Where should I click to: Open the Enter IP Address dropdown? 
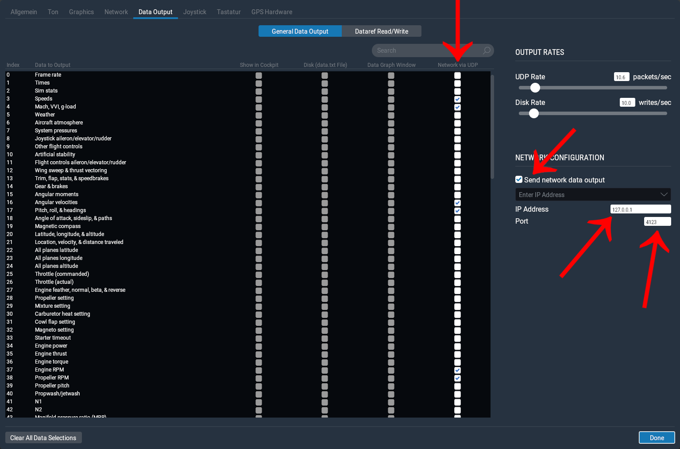593,195
